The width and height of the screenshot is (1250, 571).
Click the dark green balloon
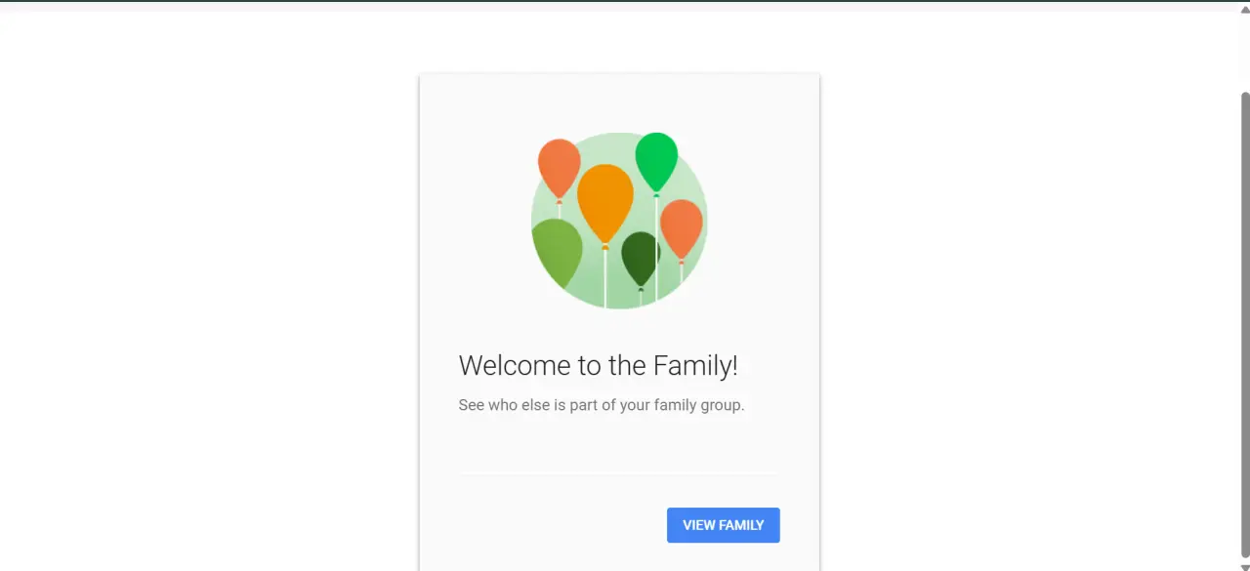641,259
